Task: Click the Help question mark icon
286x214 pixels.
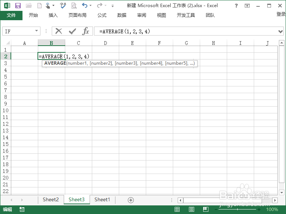Action: coord(236,6)
